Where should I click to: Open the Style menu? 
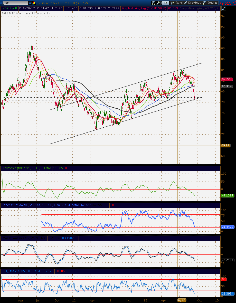(176, 3)
